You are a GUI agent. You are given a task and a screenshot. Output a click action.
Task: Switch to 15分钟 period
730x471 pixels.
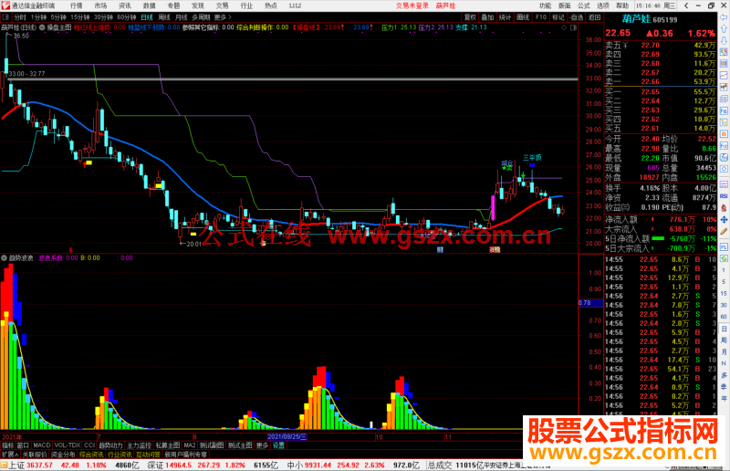[80, 17]
